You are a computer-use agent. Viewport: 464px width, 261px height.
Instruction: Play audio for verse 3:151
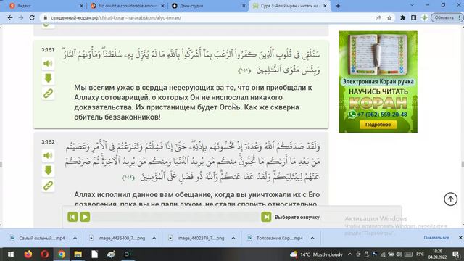tap(48, 64)
